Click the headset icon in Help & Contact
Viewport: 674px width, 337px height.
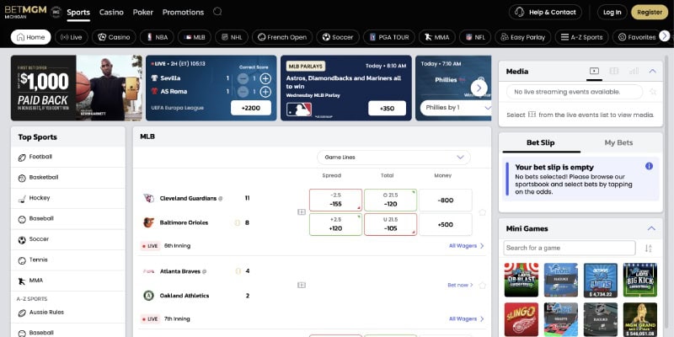[519, 12]
